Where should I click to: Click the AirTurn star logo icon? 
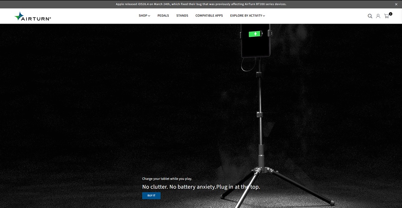(19, 16)
